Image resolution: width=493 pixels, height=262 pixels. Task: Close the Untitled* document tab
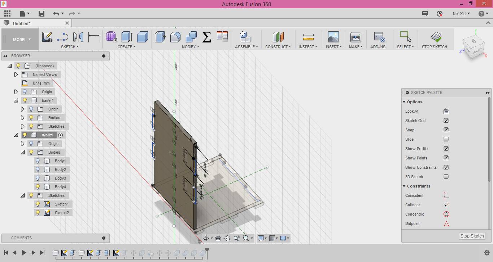67,23
